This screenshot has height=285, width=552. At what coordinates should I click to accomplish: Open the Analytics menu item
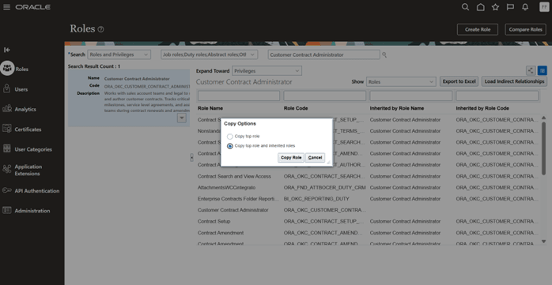click(x=25, y=109)
